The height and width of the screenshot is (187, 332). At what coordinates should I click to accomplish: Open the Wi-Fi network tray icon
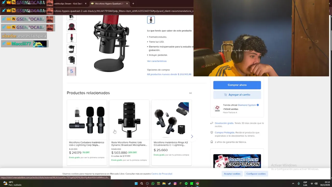[312, 184]
